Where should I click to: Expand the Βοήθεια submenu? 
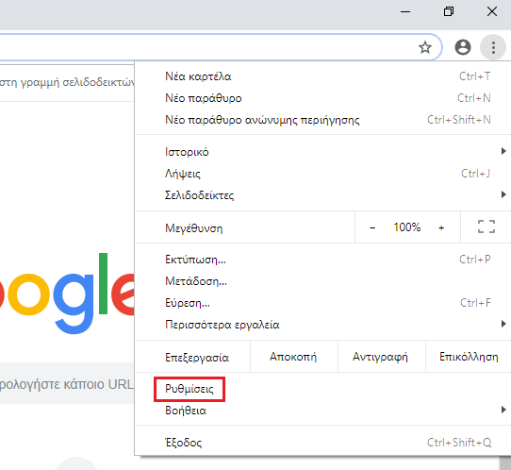pos(323,411)
